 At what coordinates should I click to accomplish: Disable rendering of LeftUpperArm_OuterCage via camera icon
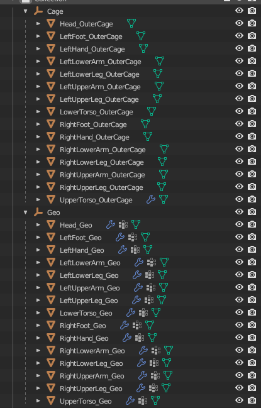point(252,86)
